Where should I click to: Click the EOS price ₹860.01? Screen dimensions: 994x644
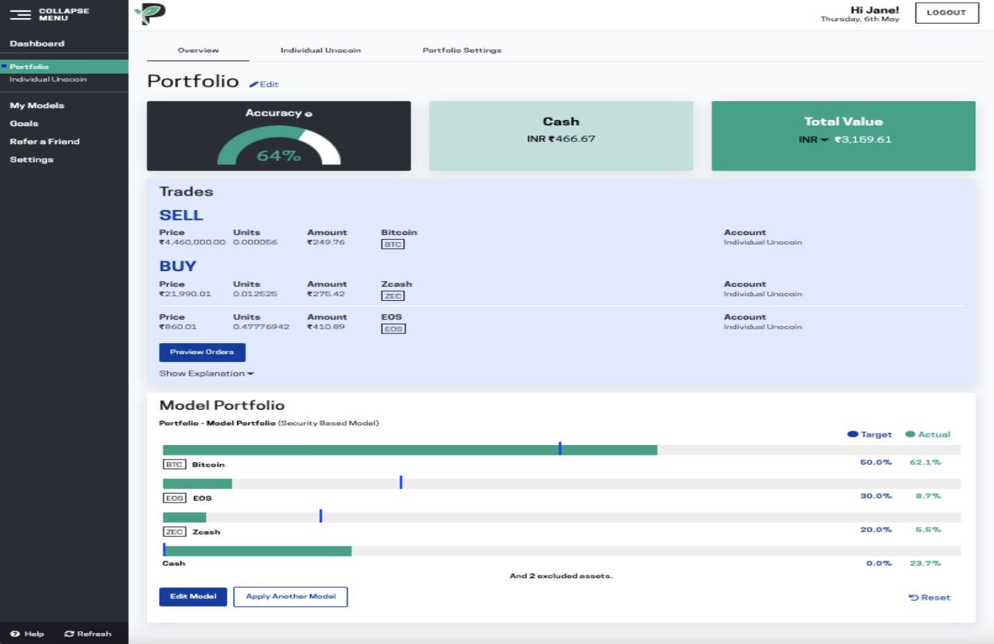178,327
